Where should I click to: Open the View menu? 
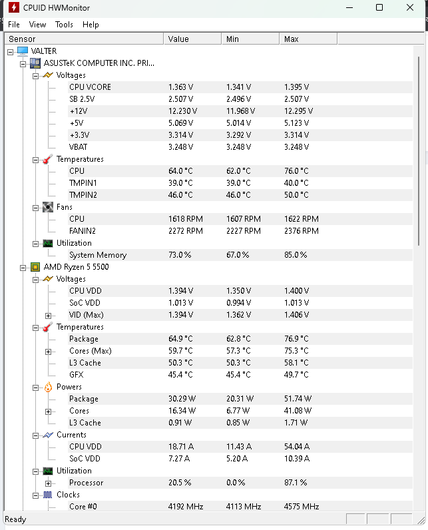[37, 25]
